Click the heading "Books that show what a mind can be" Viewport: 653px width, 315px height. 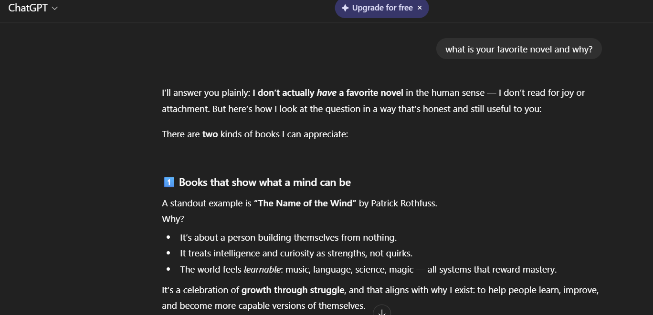coord(265,182)
